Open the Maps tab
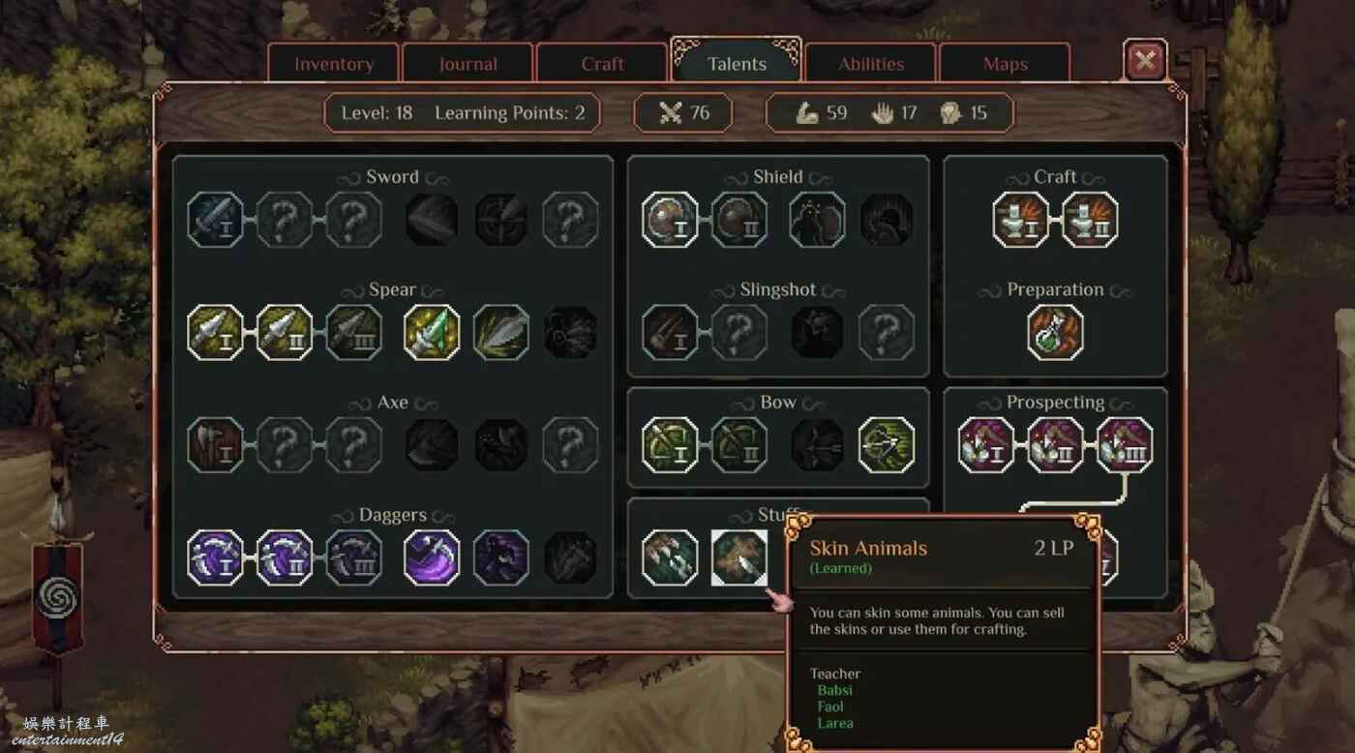 pos(1006,64)
